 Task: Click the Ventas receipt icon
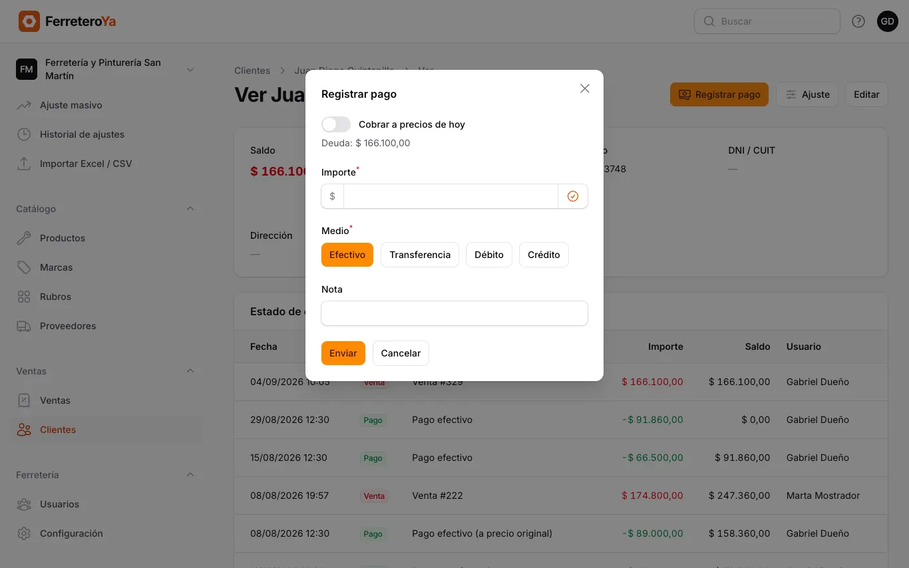[x=24, y=400]
